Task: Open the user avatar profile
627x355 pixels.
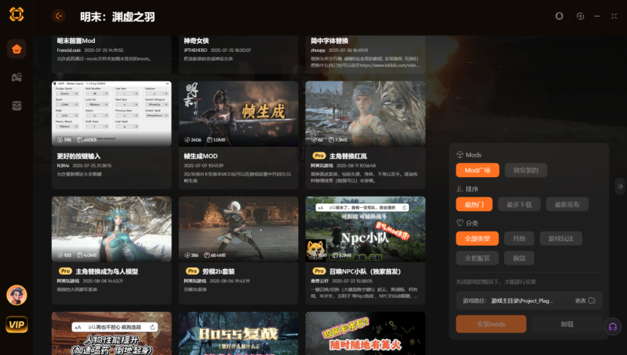Action: [17, 295]
